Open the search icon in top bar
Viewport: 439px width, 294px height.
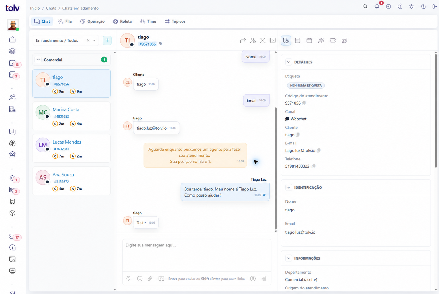pos(365,6)
